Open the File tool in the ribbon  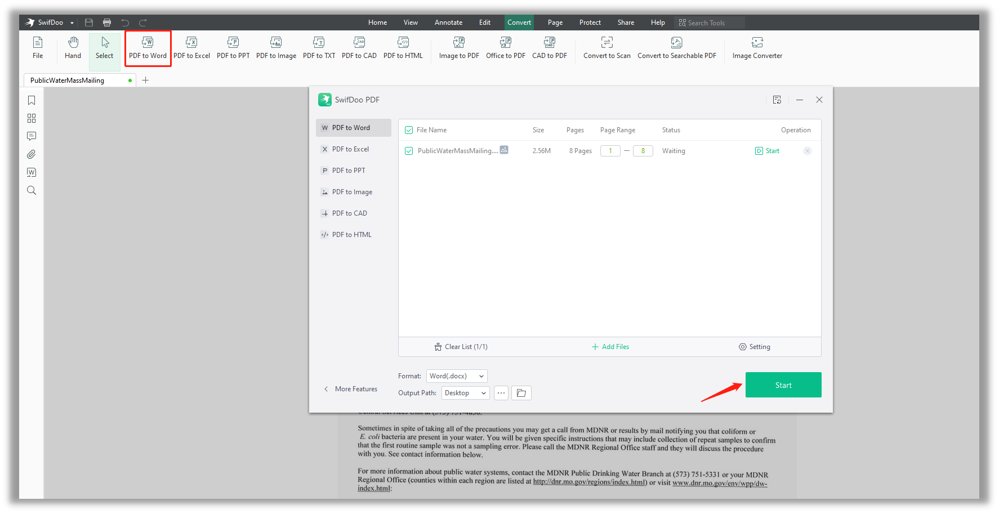coord(38,48)
